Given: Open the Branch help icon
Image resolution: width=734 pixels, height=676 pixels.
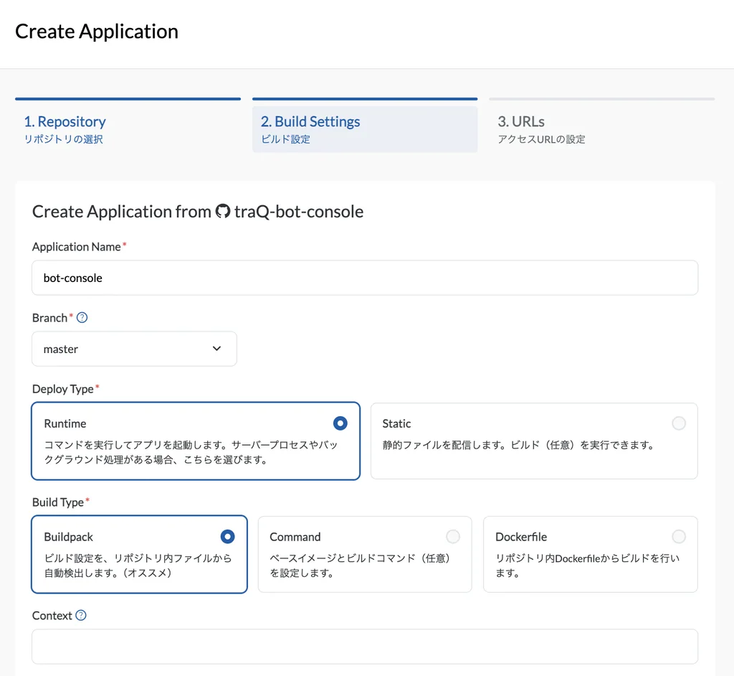Looking at the screenshot, I should click(x=82, y=318).
